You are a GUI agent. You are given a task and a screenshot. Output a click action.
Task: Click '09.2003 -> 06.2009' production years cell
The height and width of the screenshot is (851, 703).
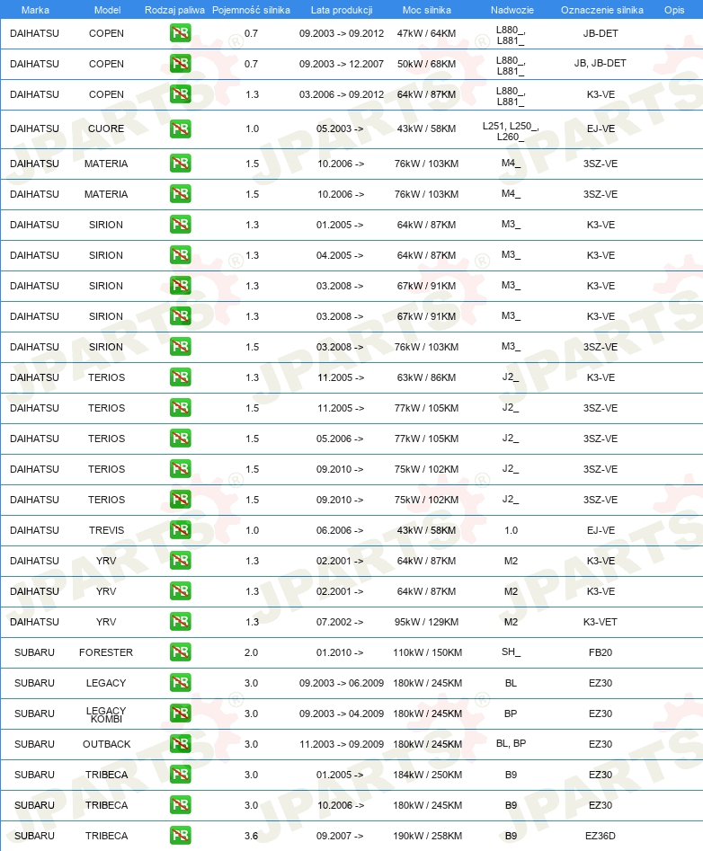pyautogui.click(x=342, y=683)
